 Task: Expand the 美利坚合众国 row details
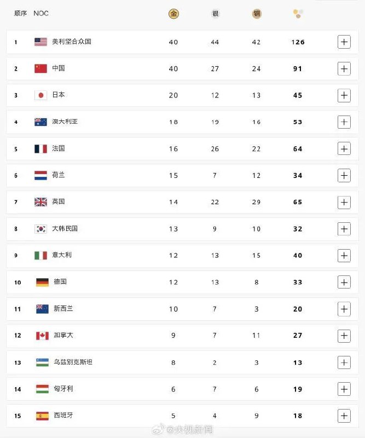pyautogui.click(x=344, y=42)
